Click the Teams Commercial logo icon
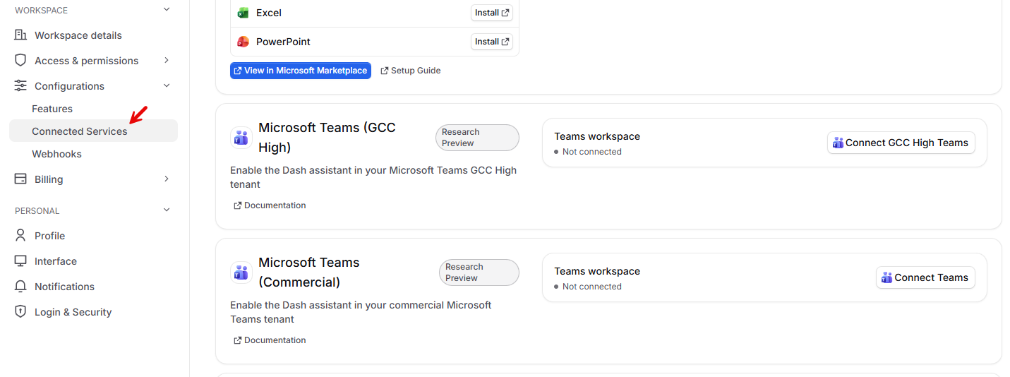The height and width of the screenshot is (377, 1010). tap(241, 273)
